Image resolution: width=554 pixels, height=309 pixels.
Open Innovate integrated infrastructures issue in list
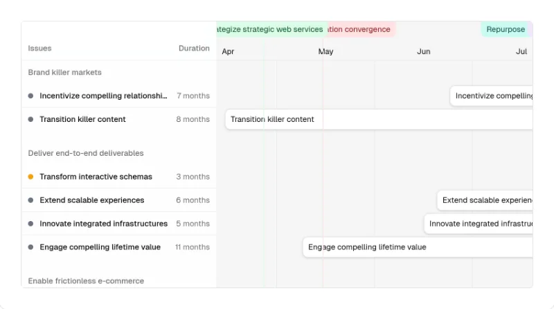pos(118,224)
